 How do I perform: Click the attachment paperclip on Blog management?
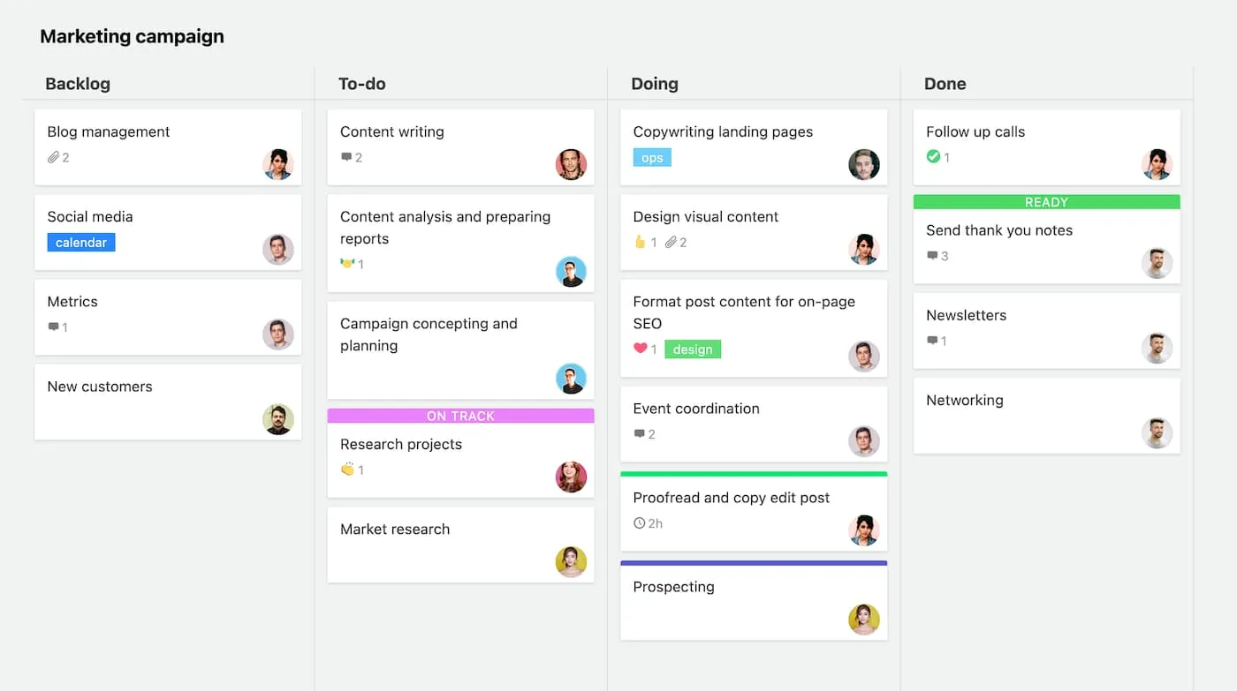pos(53,158)
